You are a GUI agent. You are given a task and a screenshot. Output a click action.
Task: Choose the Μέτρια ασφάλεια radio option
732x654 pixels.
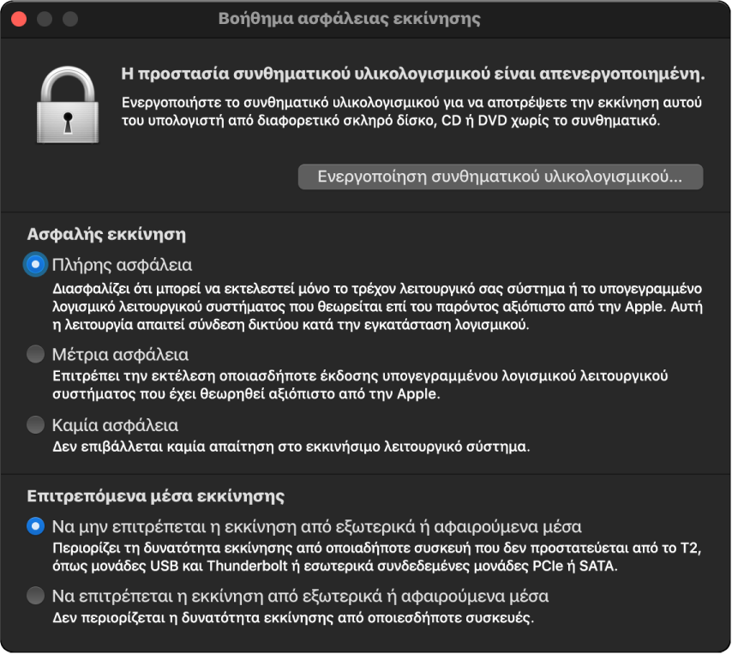[x=34, y=354]
